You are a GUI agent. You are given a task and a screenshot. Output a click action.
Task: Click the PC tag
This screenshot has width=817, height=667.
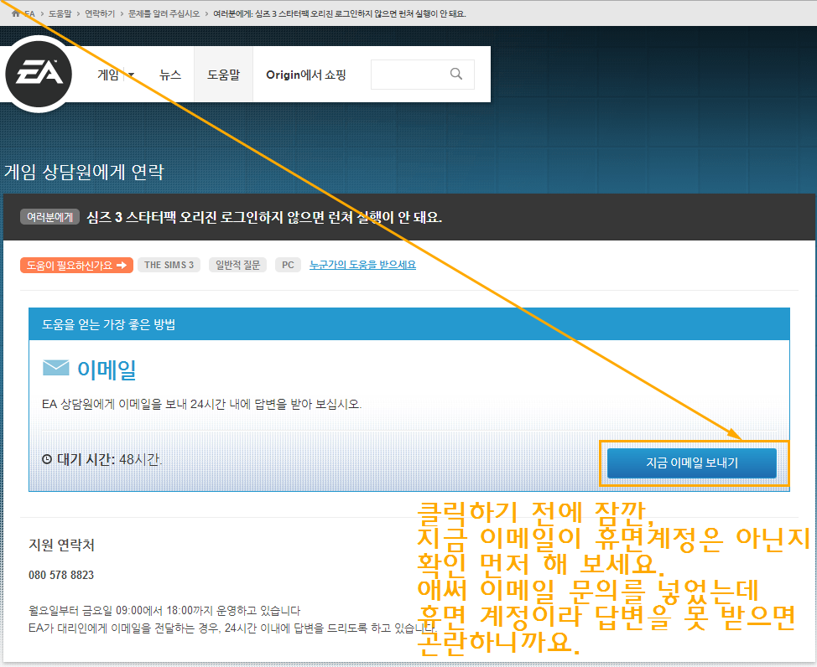[x=289, y=265]
